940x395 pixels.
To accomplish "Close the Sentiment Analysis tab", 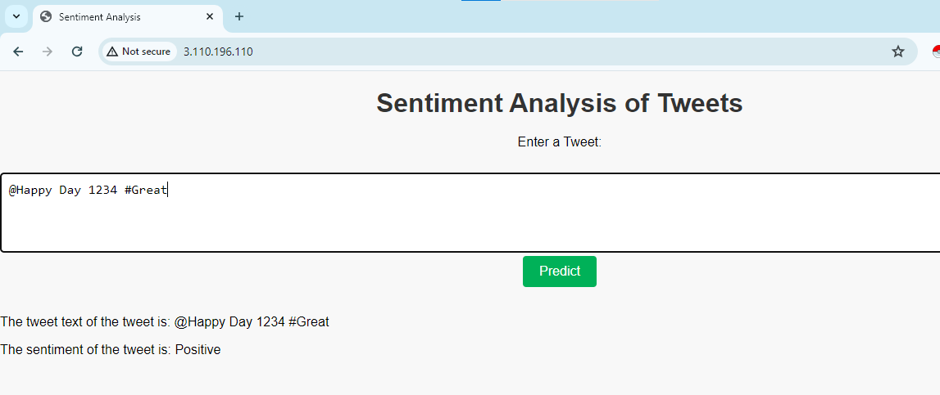I will (x=210, y=16).
